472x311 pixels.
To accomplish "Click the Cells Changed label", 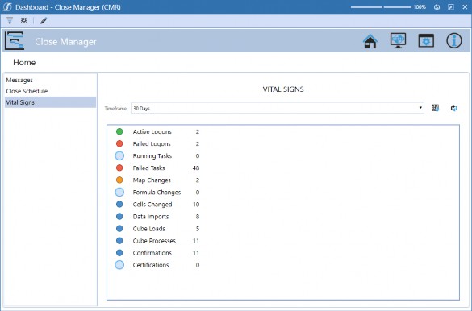I will (152, 205).
